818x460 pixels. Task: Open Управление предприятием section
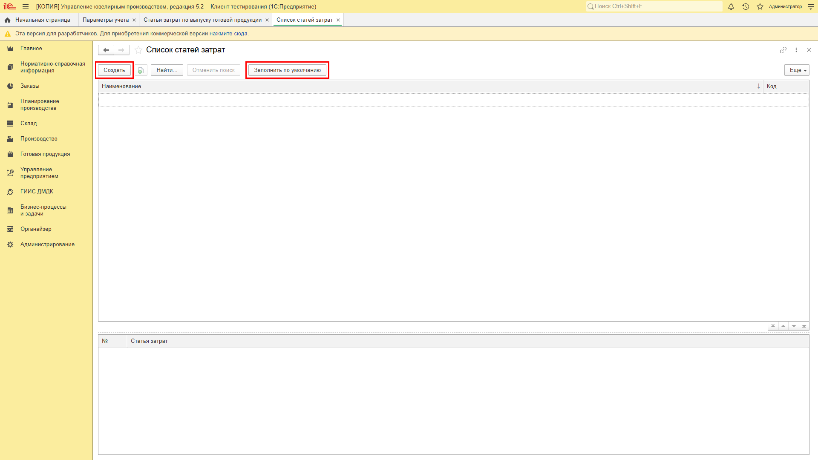coord(46,173)
